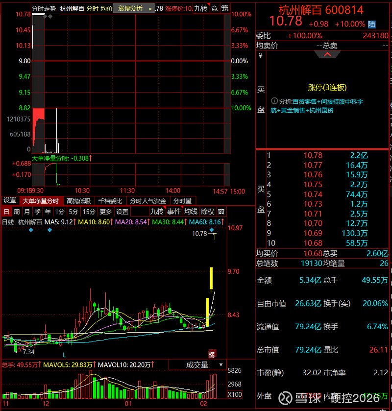Click the 量比 26.11 value
392x411 pixels.
tap(378, 350)
